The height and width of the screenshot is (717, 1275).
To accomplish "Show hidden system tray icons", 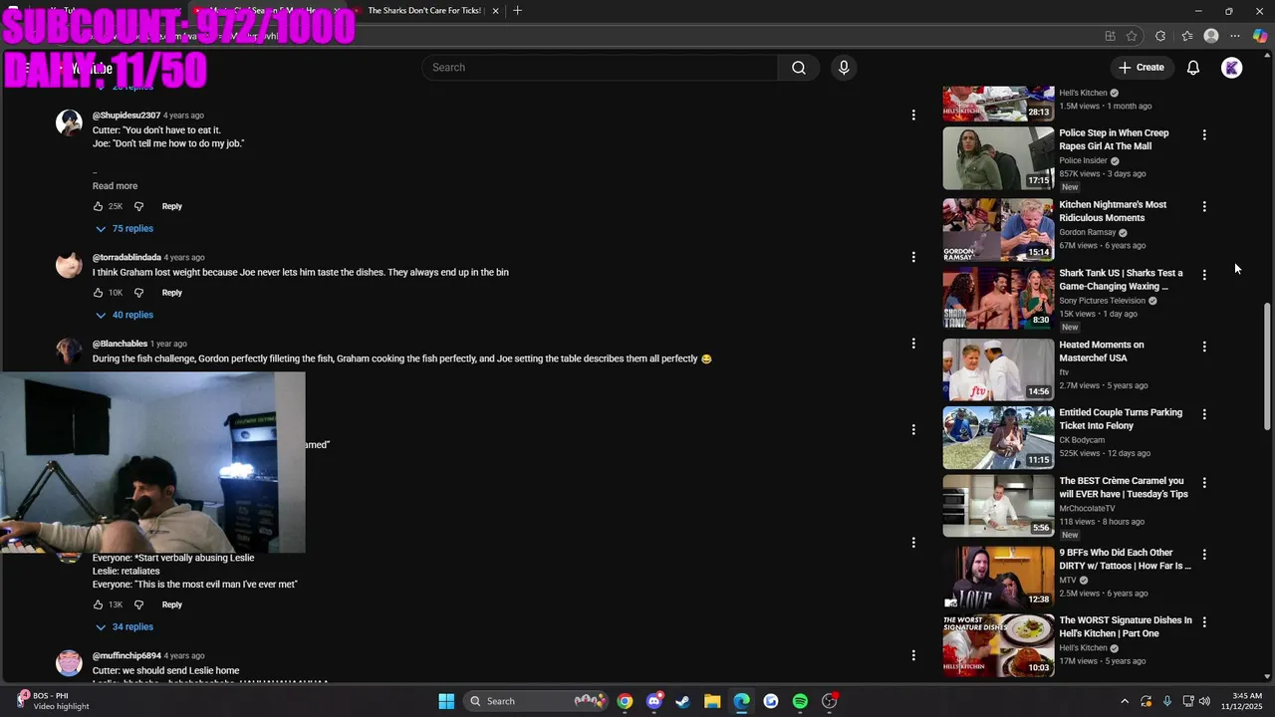I will [1125, 701].
